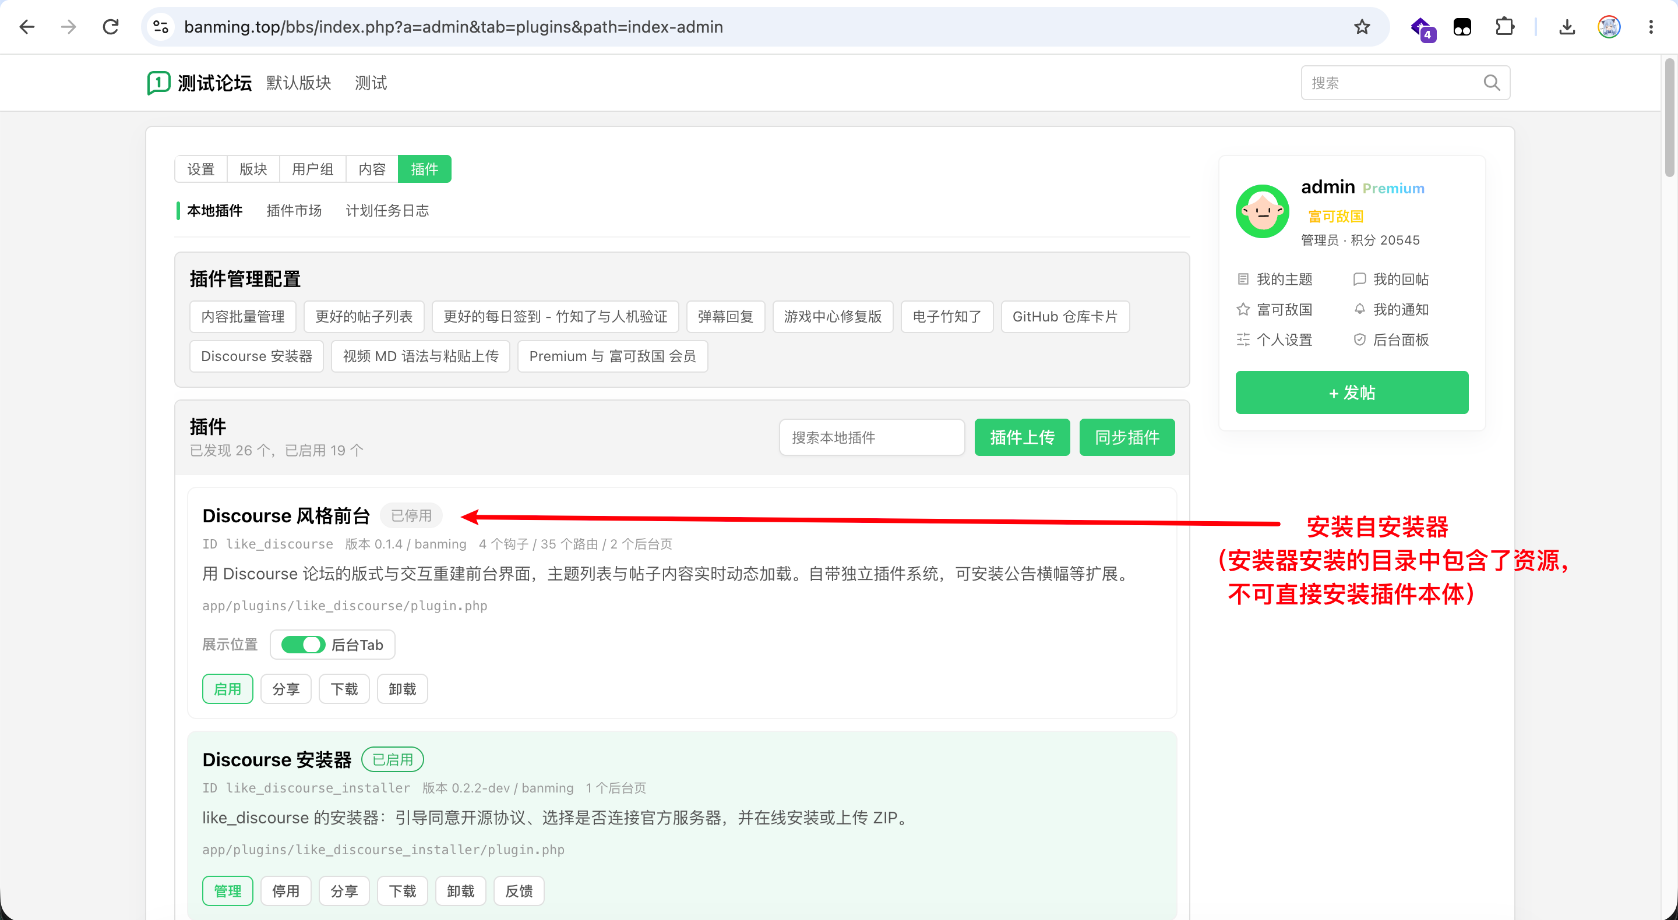This screenshot has height=920, width=1678.
Task: Go back with the browser back arrow
Action: click(x=27, y=27)
